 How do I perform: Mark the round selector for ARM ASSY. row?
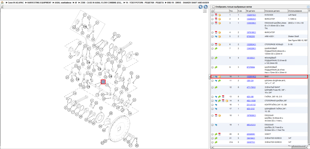212,37
